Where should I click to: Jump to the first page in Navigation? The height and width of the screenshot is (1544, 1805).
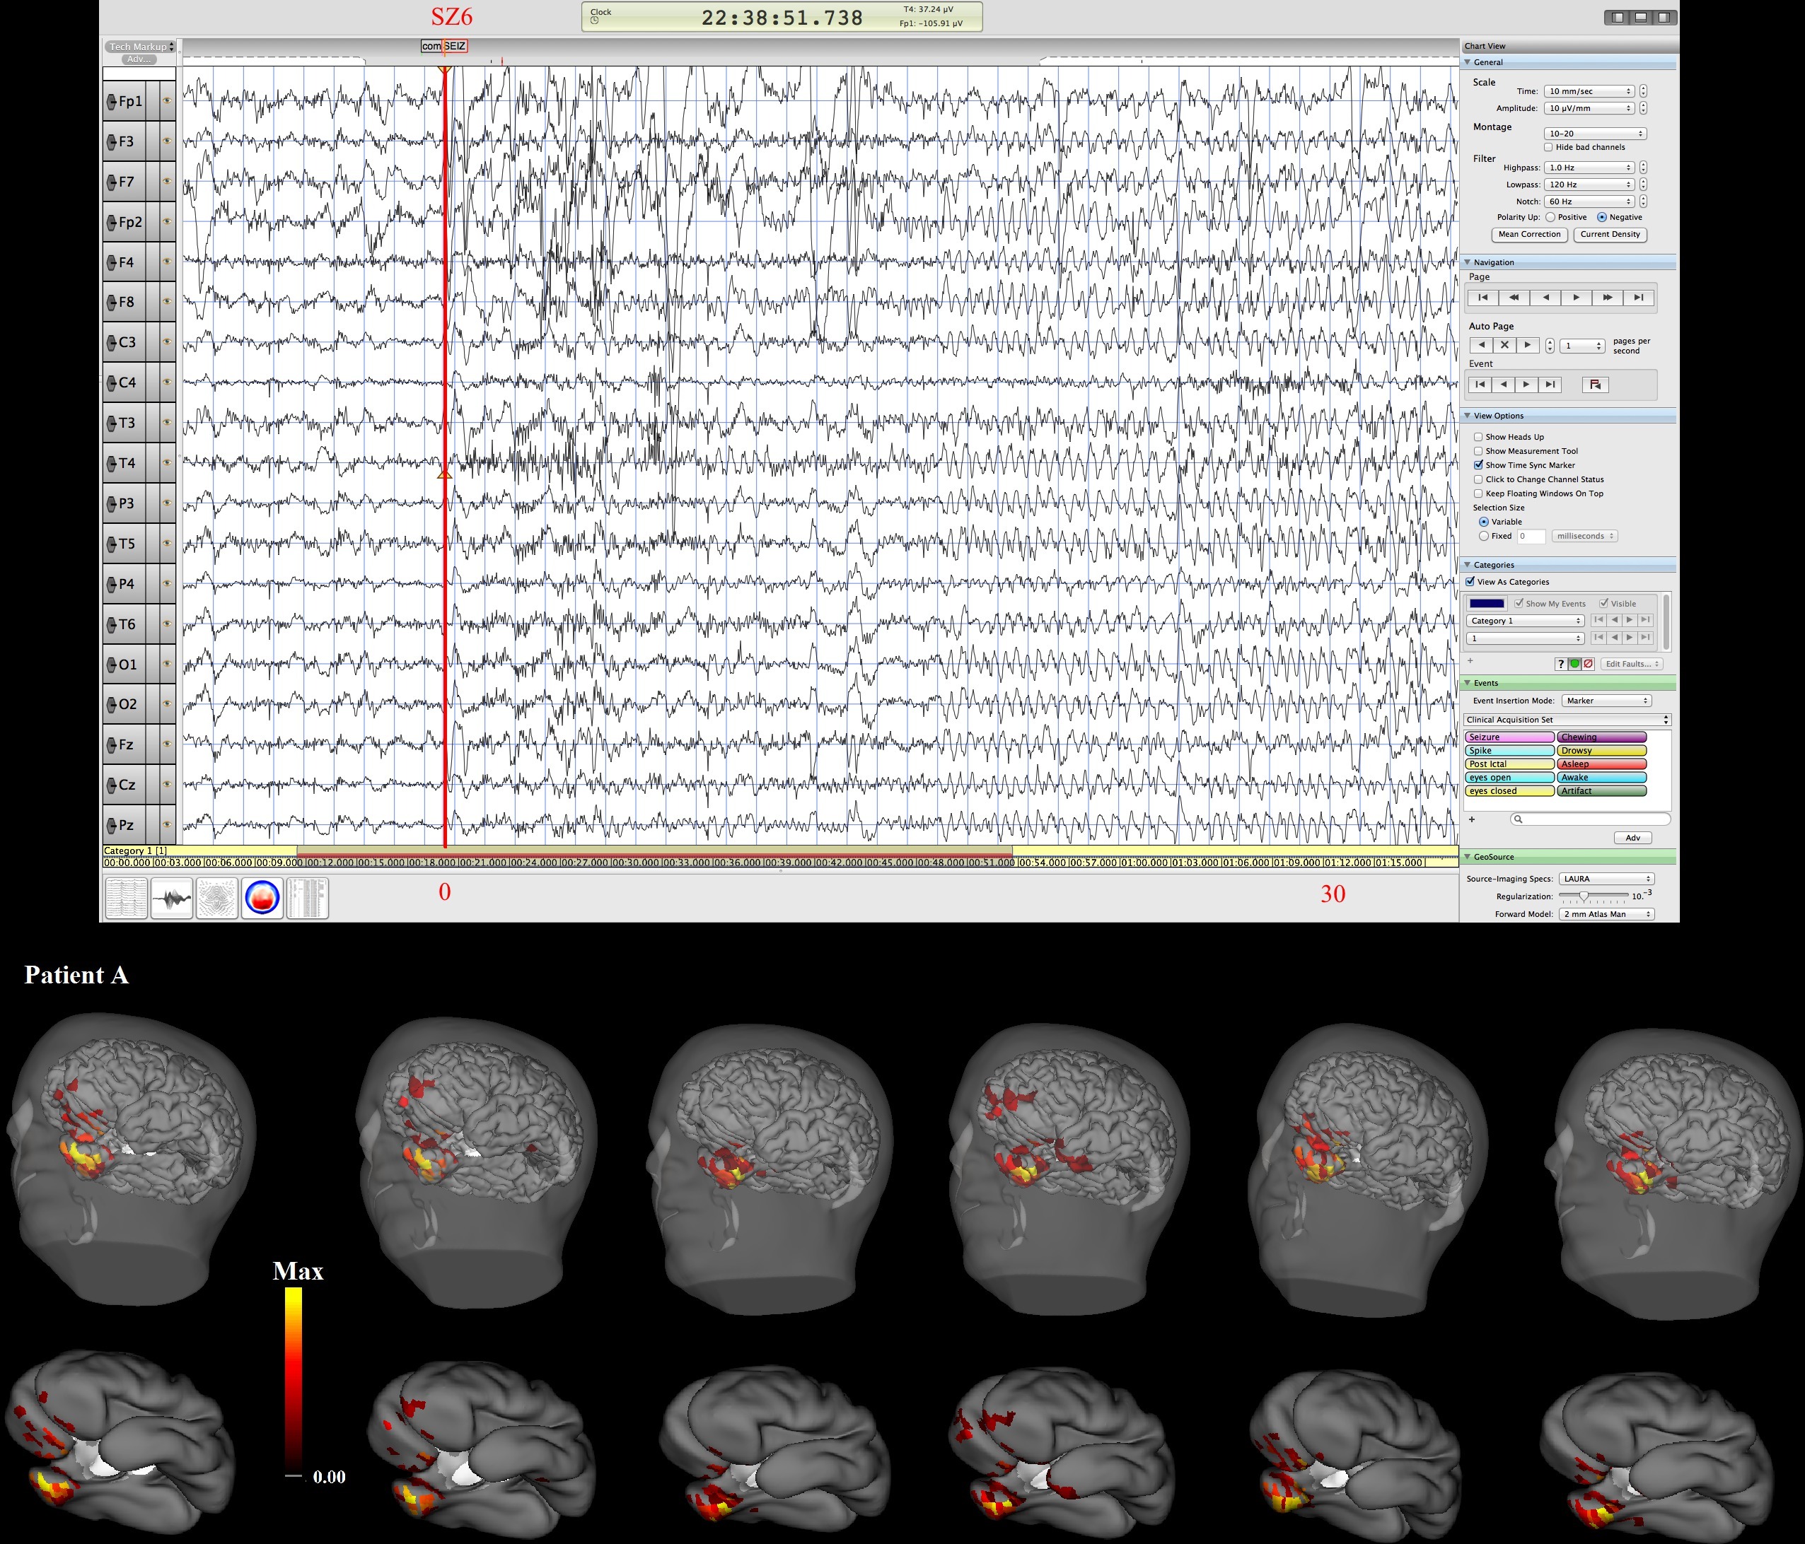(1482, 298)
